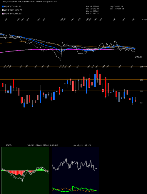Select the DOW ST value text
Viewport: 147px width, 194px height.
[x=18, y=6]
